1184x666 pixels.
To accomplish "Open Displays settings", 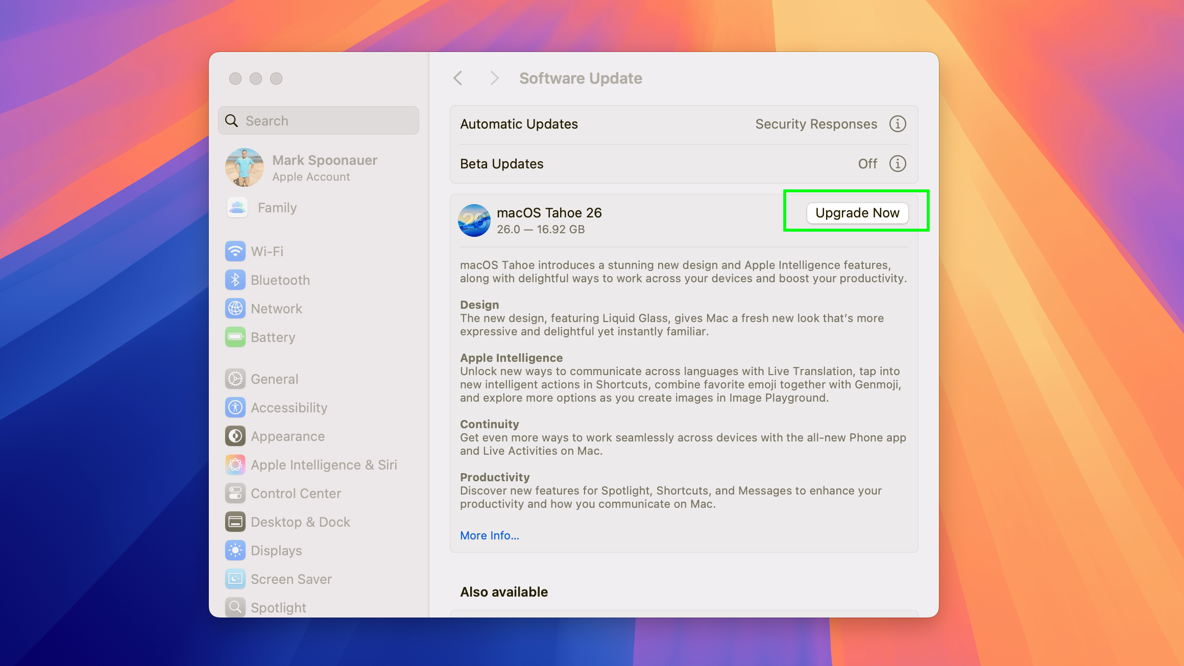I will point(276,550).
